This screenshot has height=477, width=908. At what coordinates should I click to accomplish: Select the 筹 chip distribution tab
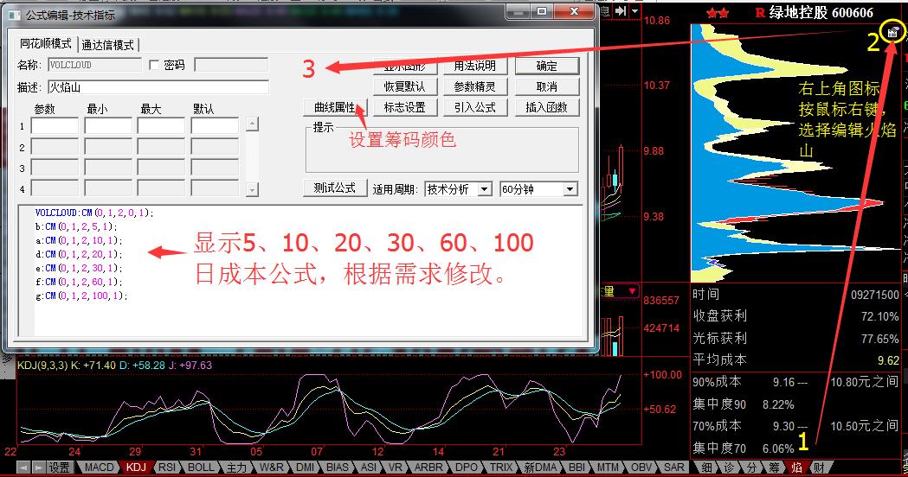[772, 467]
